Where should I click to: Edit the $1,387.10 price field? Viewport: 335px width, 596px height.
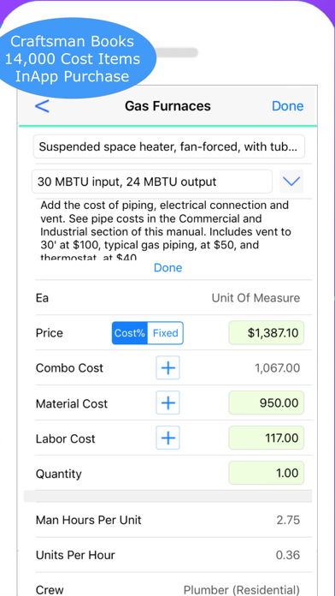click(267, 333)
